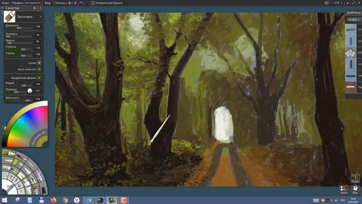362x204 pixels.
Task: Click the Разбавка slider track
Action: [19, 36]
